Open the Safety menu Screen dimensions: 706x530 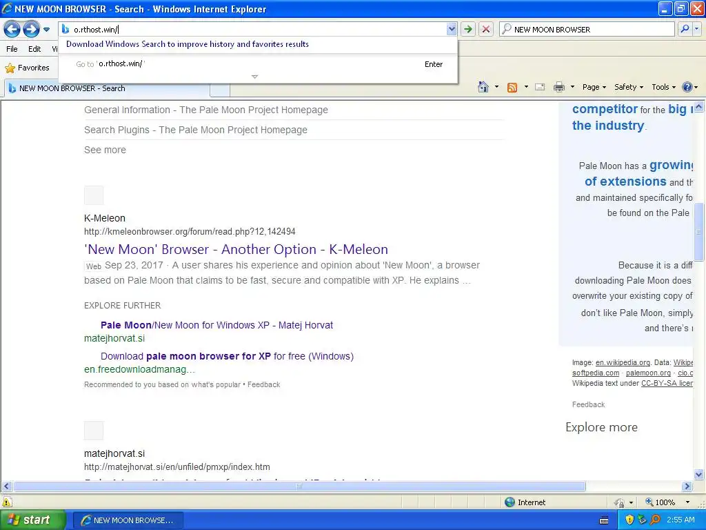click(629, 87)
